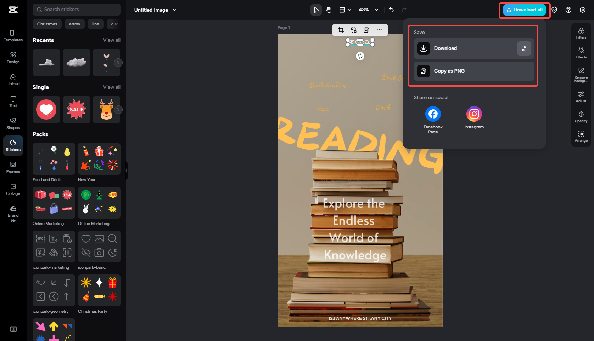Viewport: 594px width, 341px height.
Task: Open the Effects panel
Action: click(581, 52)
